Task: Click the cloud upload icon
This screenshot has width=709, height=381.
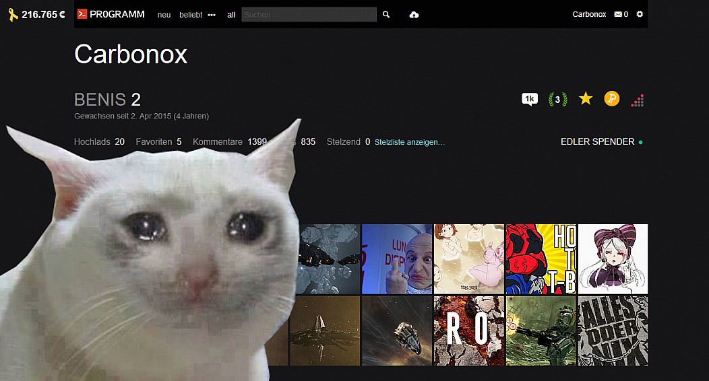Action: coord(414,15)
